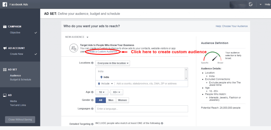Viewport: 271px width, 130px height.
Task: Open the Help menu
Action: coord(267,4)
